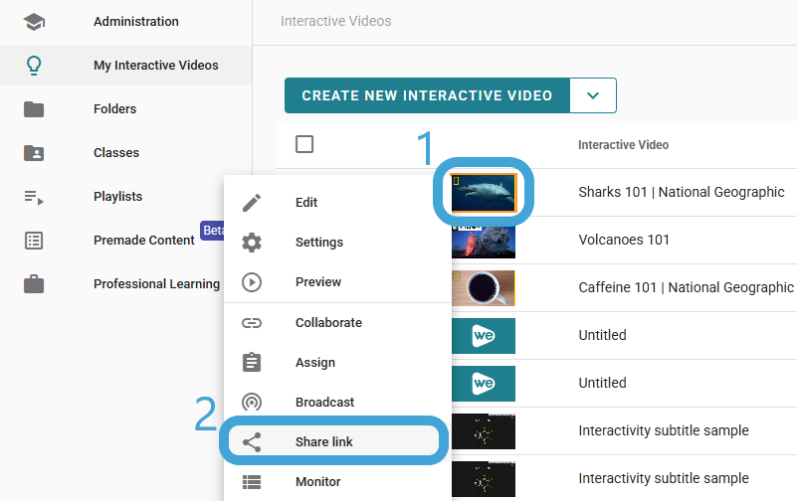797x501 pixels.
Task: Click the Premade Content list icon
Action: point(34,241)
